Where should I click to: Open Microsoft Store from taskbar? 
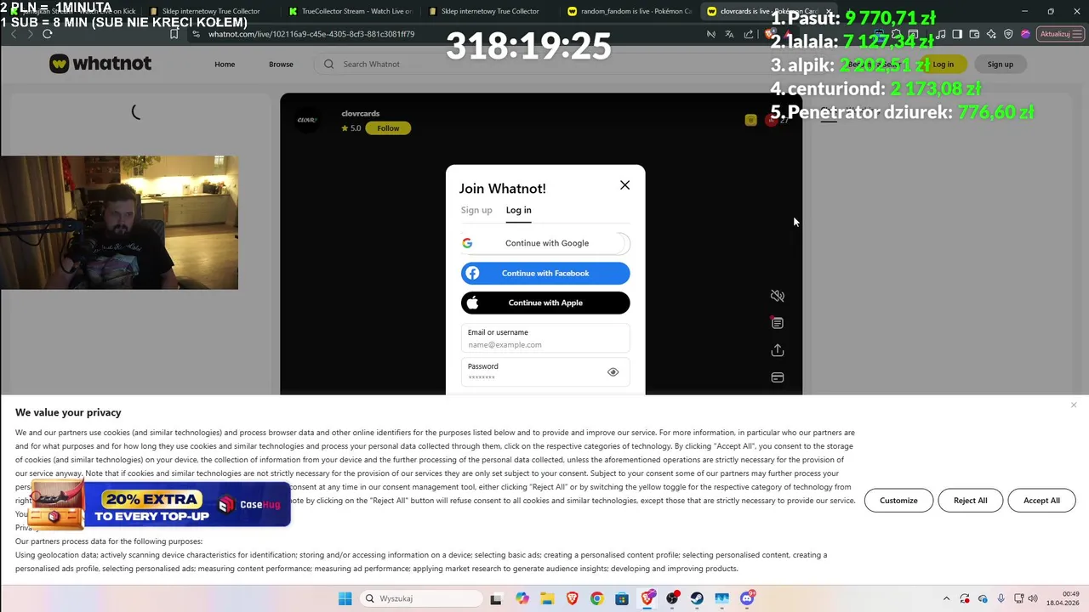click(x=622, y=598)
